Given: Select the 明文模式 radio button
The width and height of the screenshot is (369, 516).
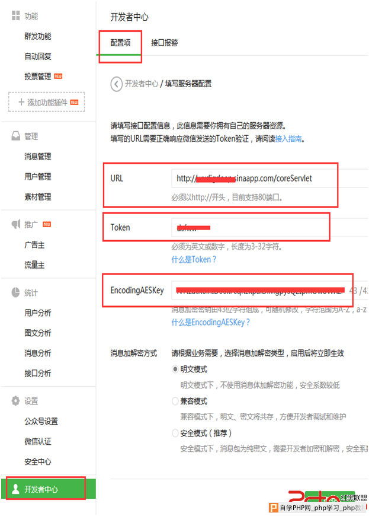Looking at the screenshot, I should (x=175, y=370).
